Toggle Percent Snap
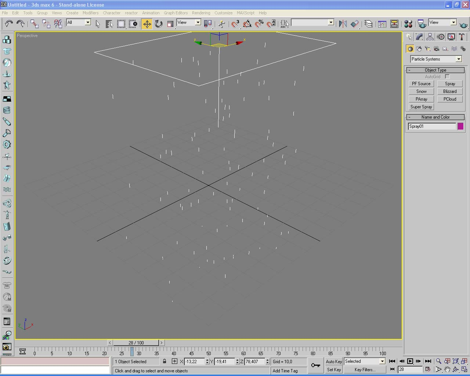470x376 pixels. pos(259,24)
